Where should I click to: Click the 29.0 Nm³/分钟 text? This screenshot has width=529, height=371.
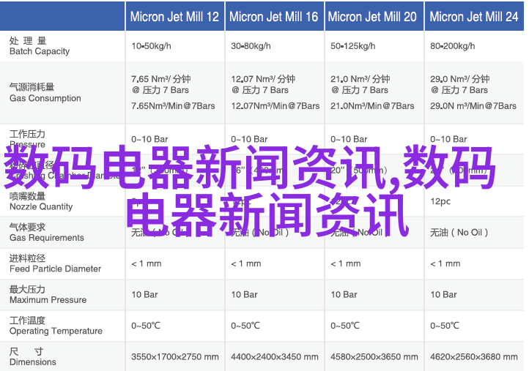tap(460, 79)
